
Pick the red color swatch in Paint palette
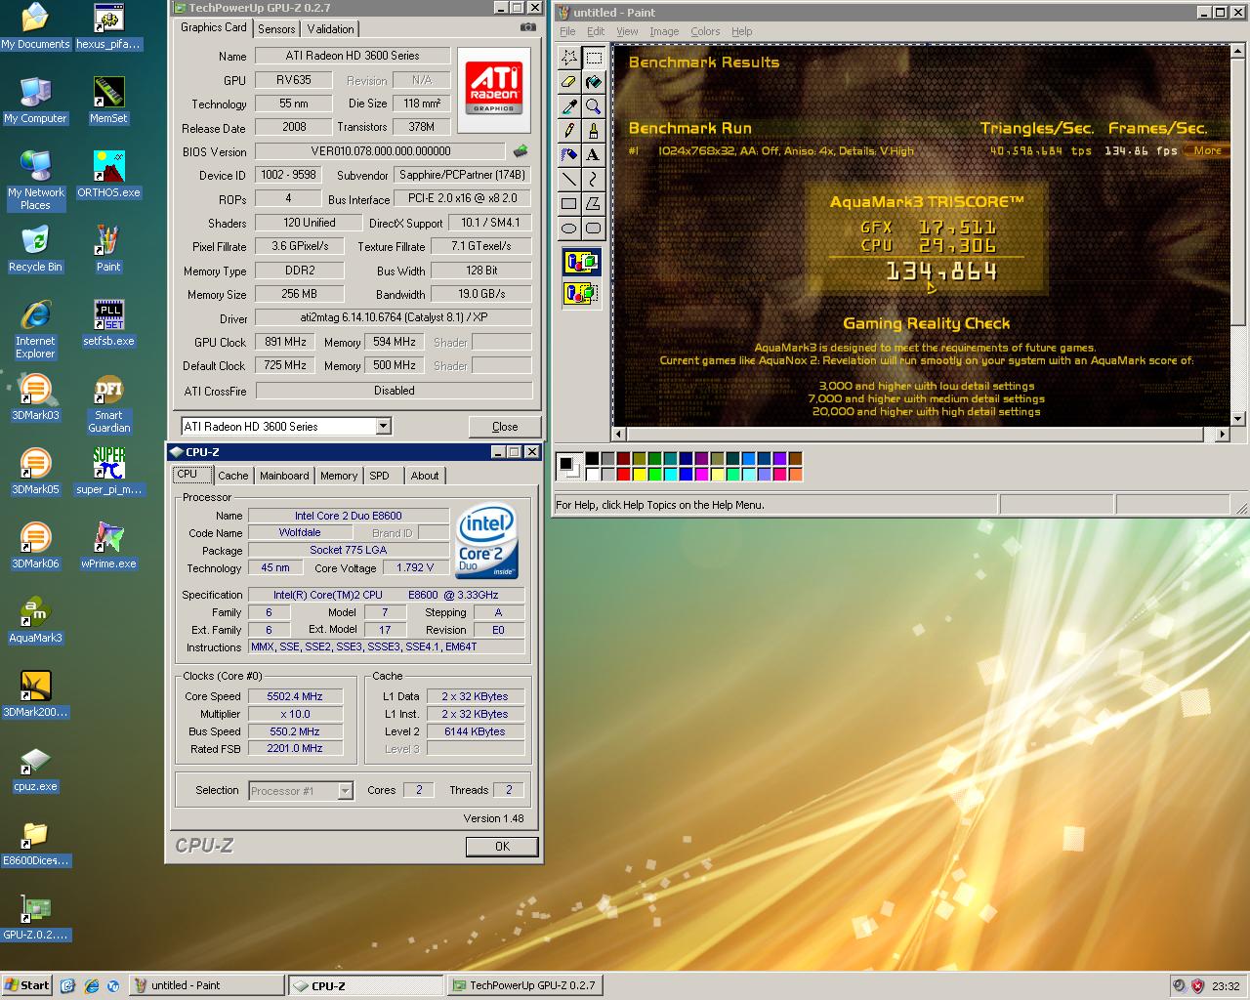point(623,475)
